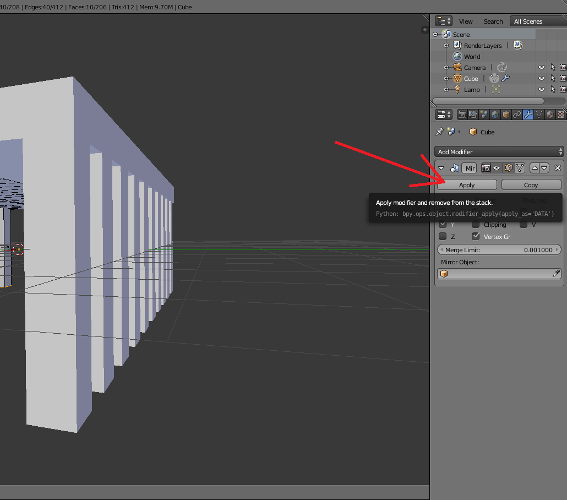
Task: Use the eyedropper to pick Mirror Object
Action: pyautogui.click(x=556, y=274)
